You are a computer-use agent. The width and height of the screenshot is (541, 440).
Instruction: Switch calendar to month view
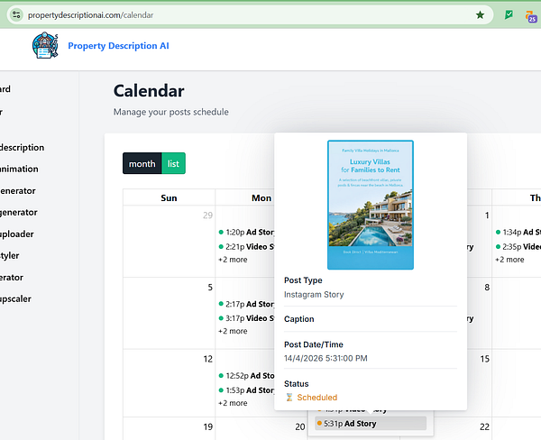(x=142, y=163)
